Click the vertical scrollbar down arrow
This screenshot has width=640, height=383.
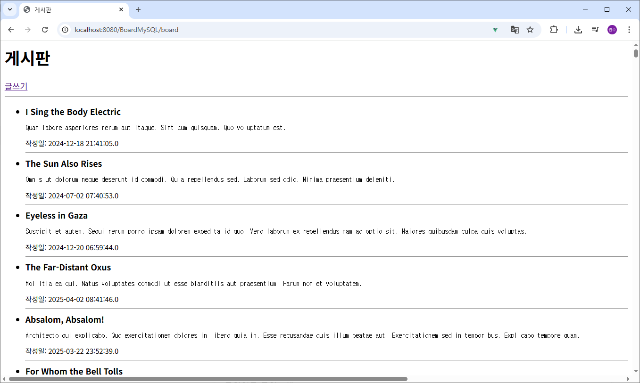(636, 371)
